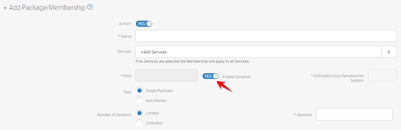Click the Services help note text
Image resolution: width=401 pixels, height=130 pixels.
(x=193, y=61)
